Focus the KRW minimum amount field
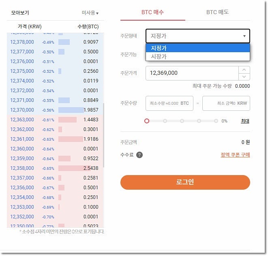268x256 pixels. 226,103
